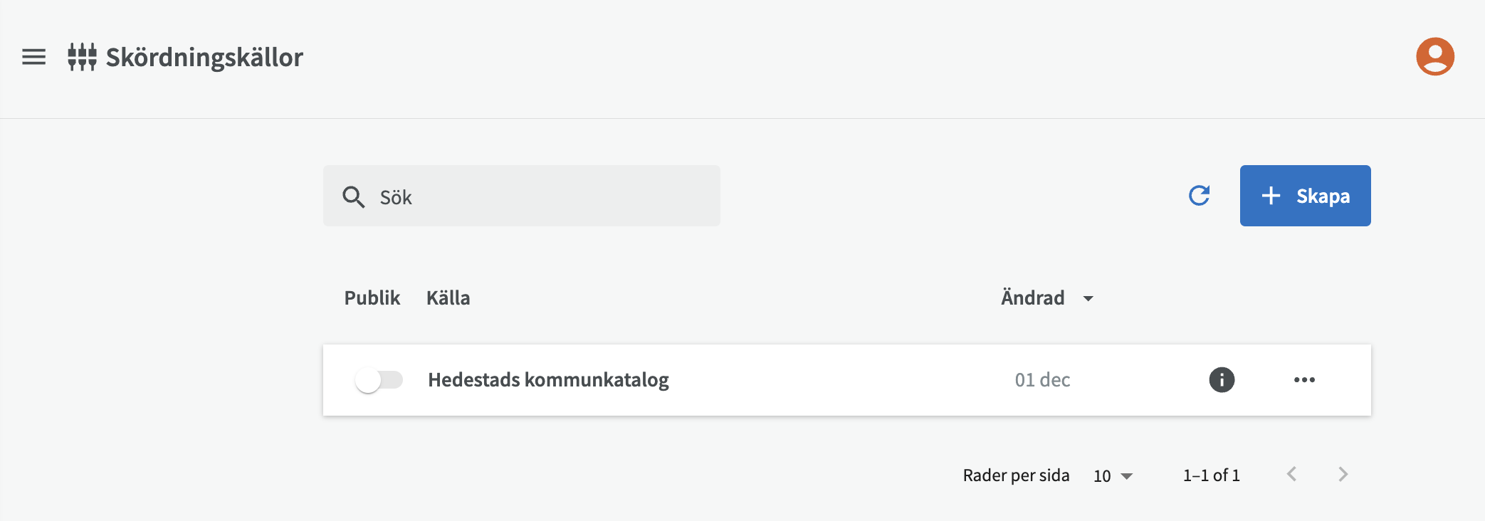Open the Hedestads kommunkatalog row
The width and height of the screenshot is (1485, 521).
(x=548, y=380)
